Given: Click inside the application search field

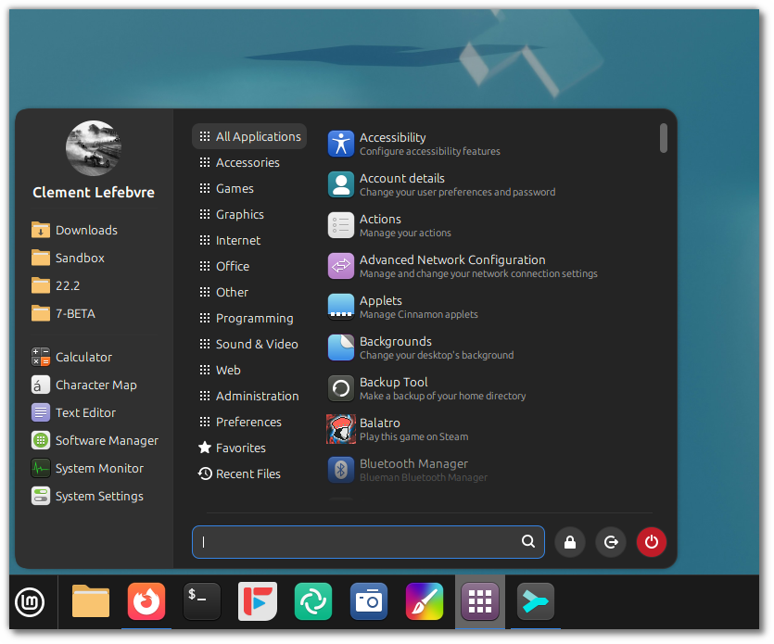Looking at the screenshot, I should point(362,542).
